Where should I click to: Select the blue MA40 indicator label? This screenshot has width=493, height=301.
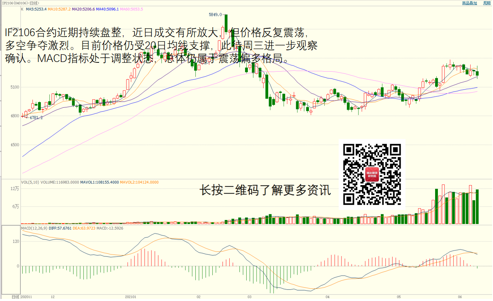click(x=108, y=9)
